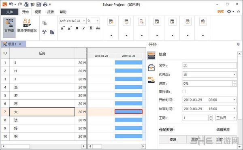Switch to the 视图 view tab
This screenshot has width=243, height=150.
tap(38, 12)
